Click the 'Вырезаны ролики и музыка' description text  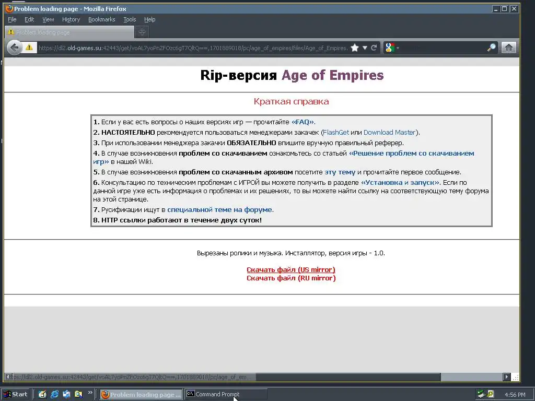pos(239,253)
